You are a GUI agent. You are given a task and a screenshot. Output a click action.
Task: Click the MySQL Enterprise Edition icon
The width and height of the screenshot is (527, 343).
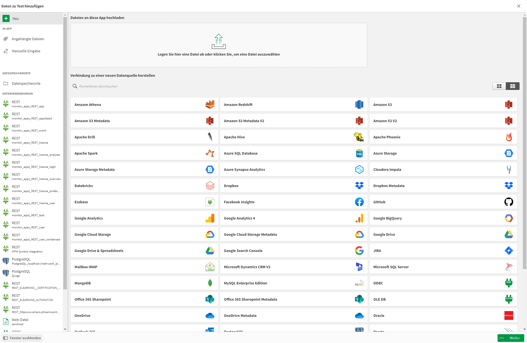coord(359,283)
